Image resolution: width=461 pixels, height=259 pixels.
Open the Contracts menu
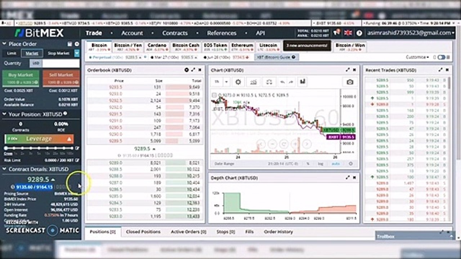tap(175, 33)
